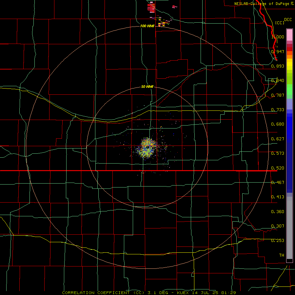Click the 0.253 legend value
295x295 pixels.
[278, 241]
